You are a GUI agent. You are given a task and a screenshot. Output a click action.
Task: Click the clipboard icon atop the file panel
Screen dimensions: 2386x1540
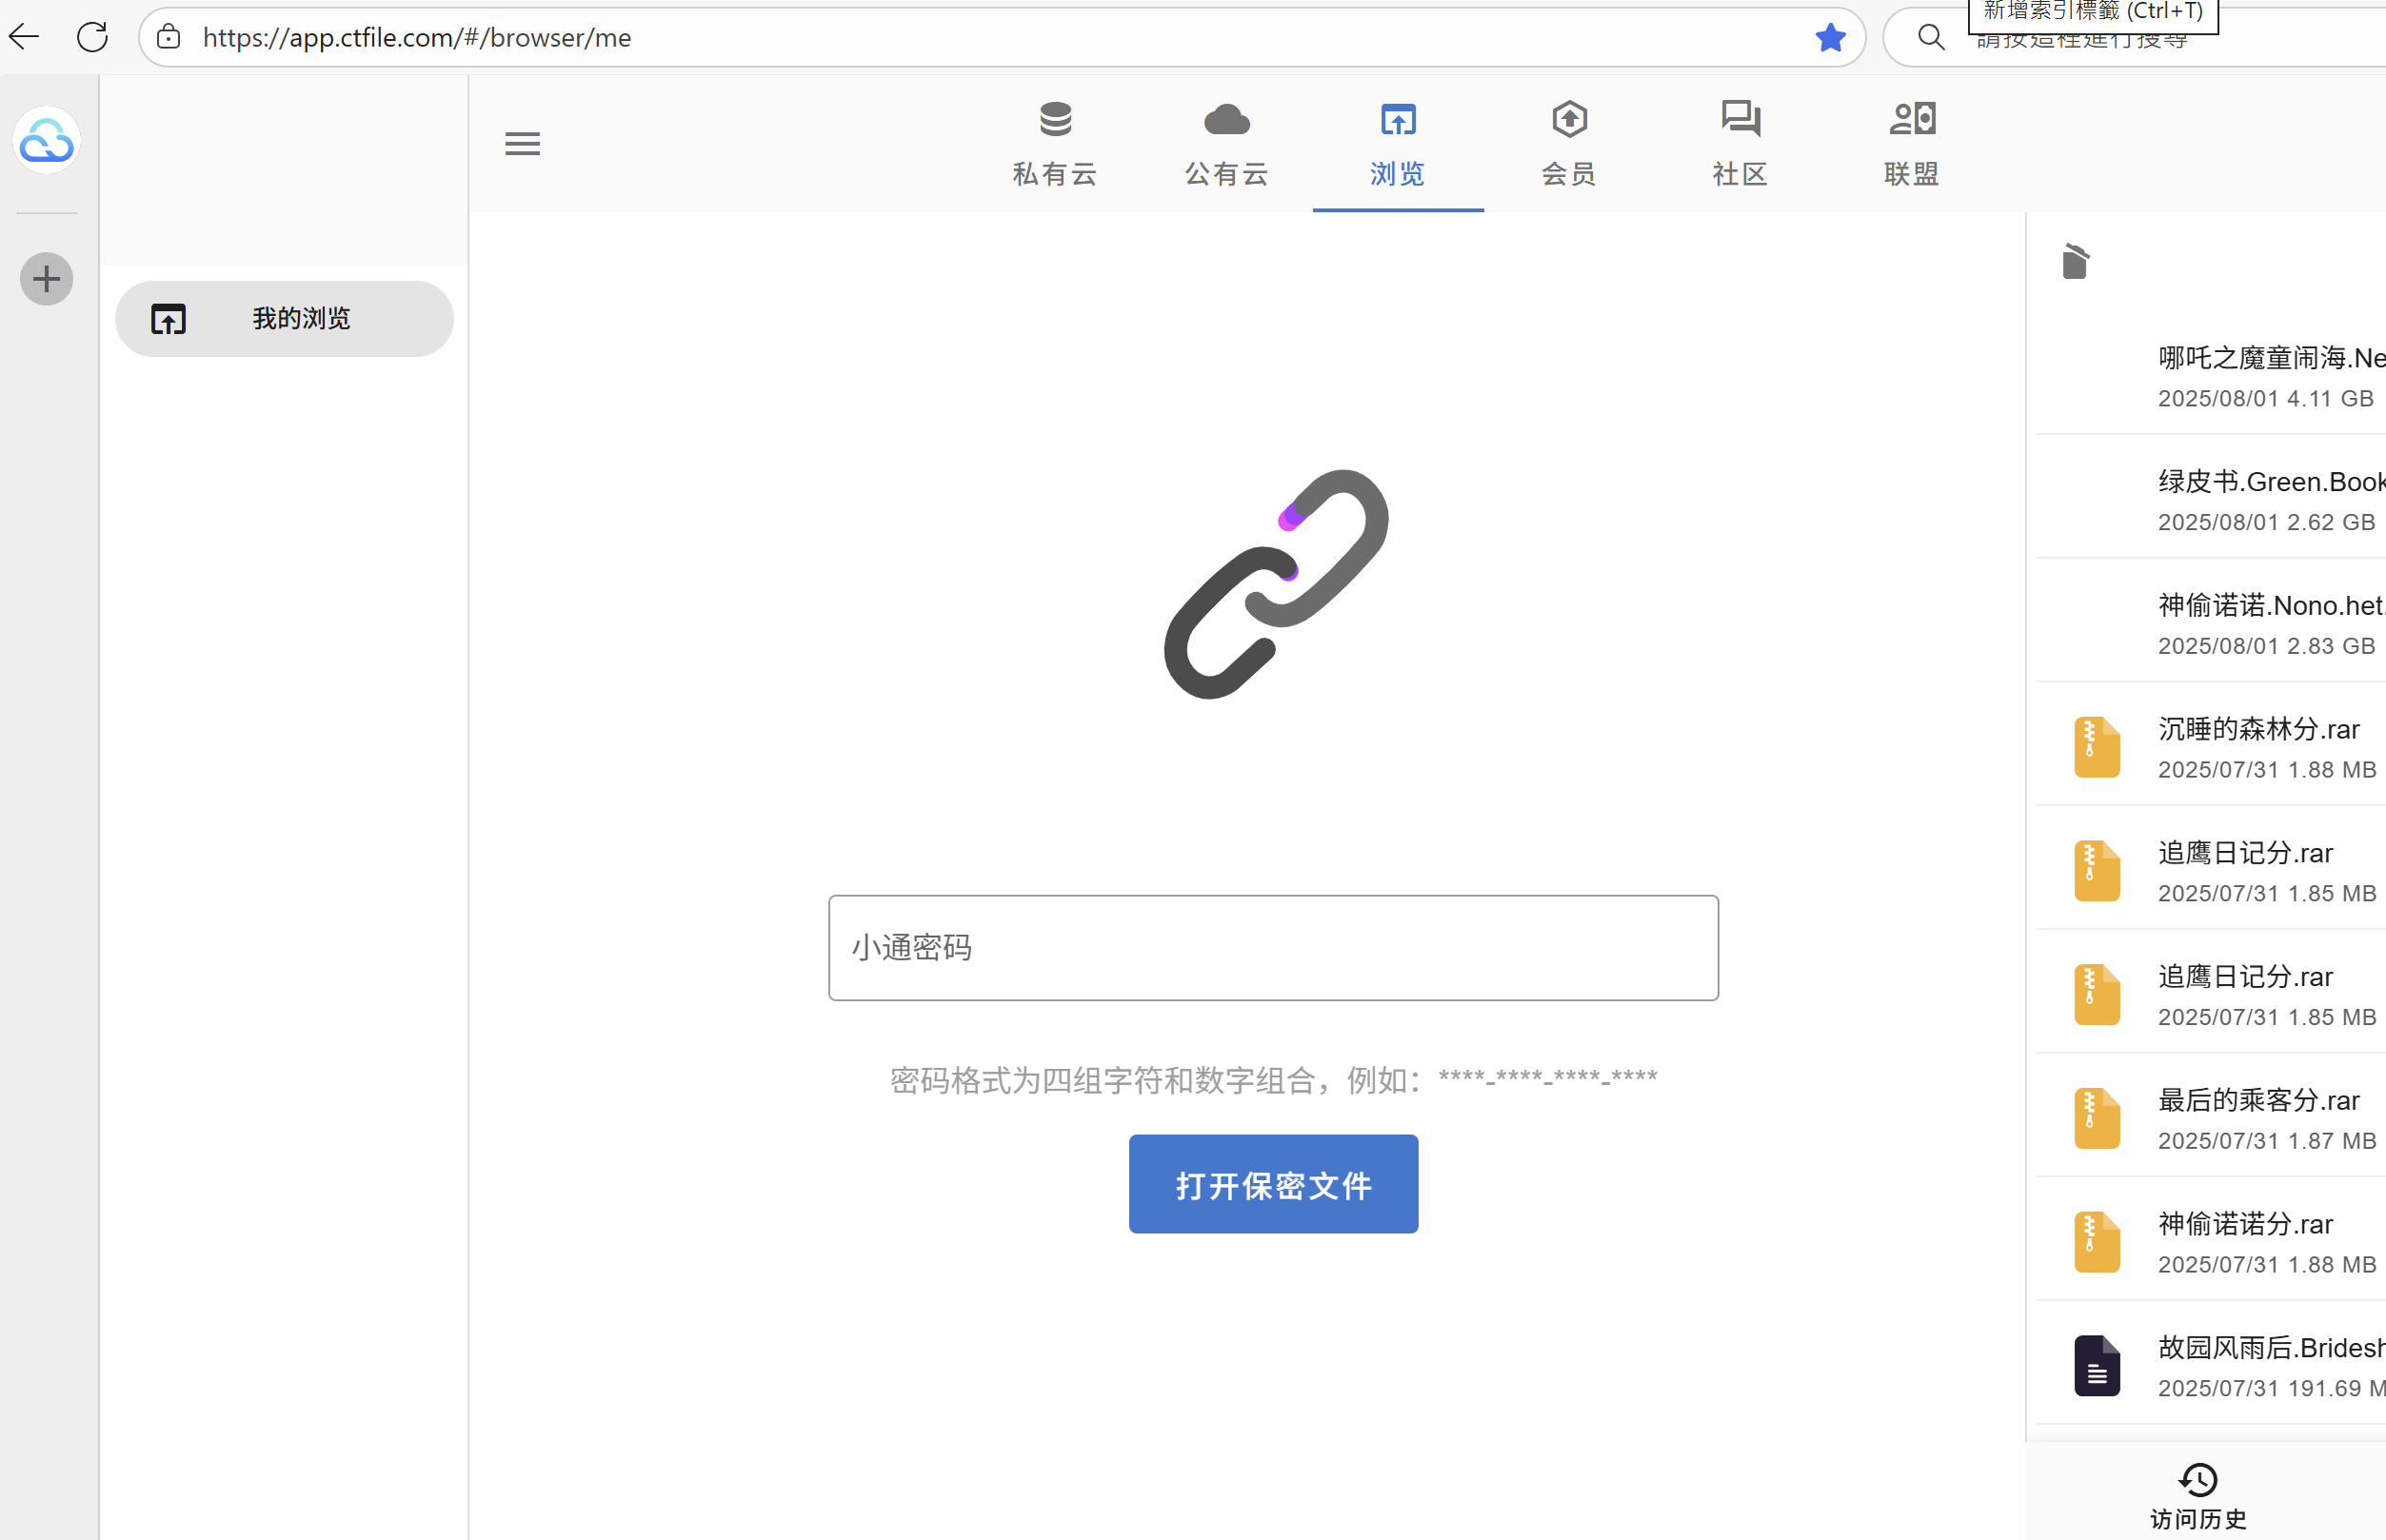click(2074, 260)
